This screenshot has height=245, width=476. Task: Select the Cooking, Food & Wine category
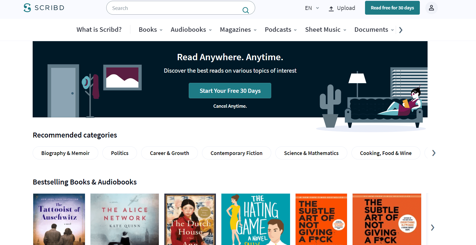386,153
